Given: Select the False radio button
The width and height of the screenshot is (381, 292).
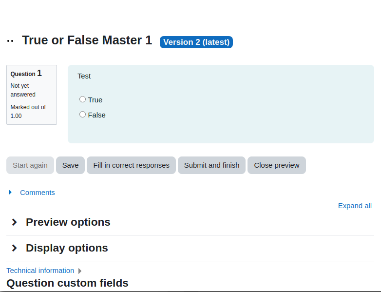Looking at the screenshot, I should (x=83, y=114).
